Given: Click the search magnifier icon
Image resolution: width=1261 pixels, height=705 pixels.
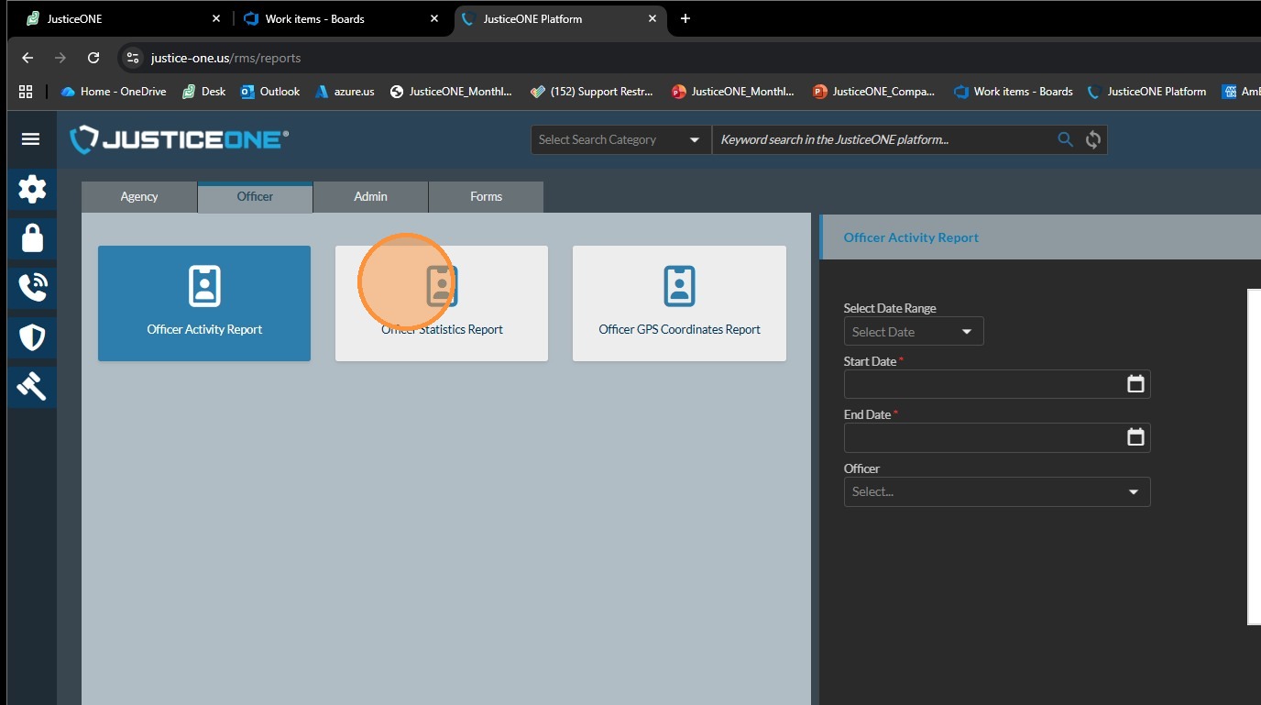Looking at the screenshot, I should coord(1065,139).
